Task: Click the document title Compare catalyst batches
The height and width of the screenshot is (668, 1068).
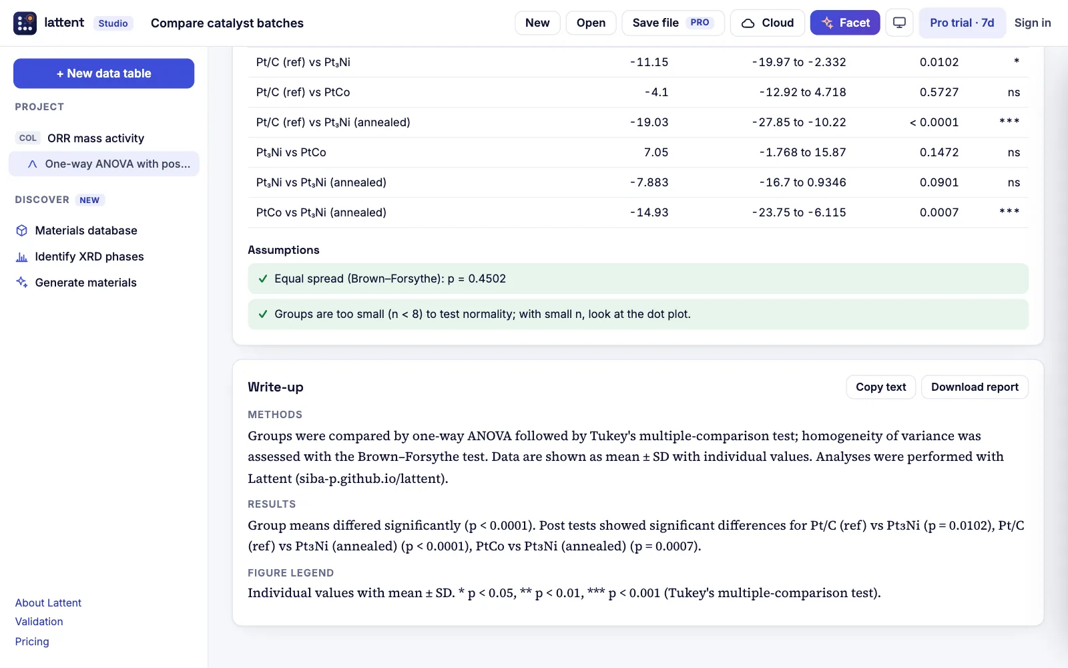Action: (x=227, y=23)
